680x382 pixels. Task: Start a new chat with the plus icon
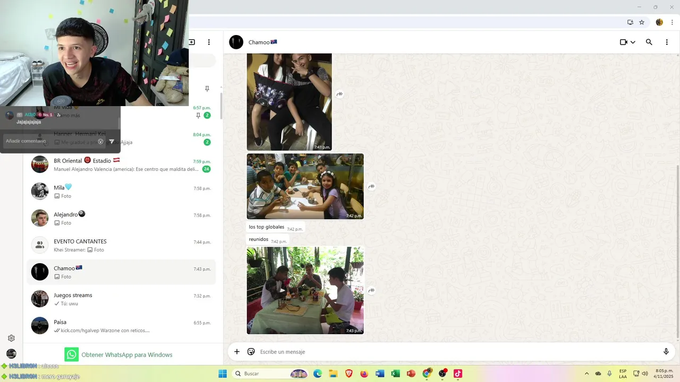[192, 42]
